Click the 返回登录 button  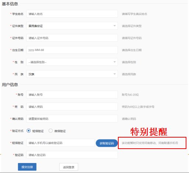click(x=69, y=167)
